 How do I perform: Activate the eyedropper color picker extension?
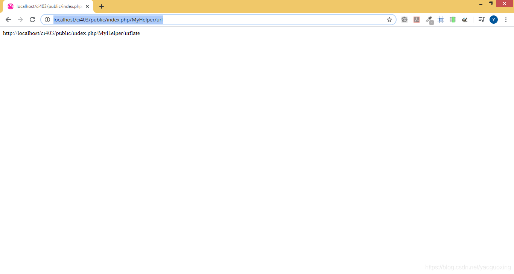(x=429, y=20)
